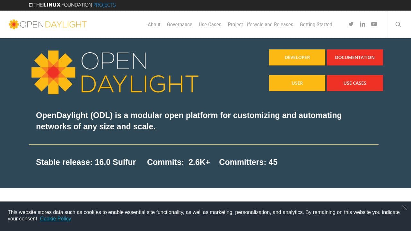
Task: Click the yellow USER button
Action: pyautogui.click(x=297, y=83)
